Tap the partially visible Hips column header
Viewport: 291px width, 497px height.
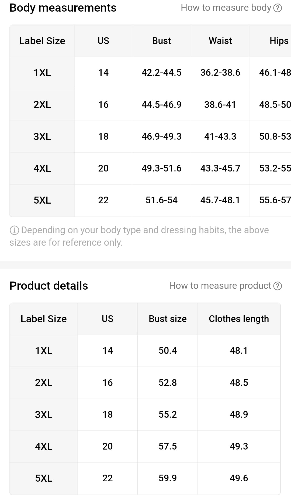(x=279, y=41)
